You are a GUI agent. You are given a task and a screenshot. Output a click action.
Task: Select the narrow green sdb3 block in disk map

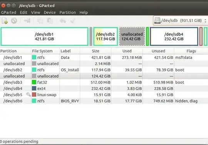(148, 37)
